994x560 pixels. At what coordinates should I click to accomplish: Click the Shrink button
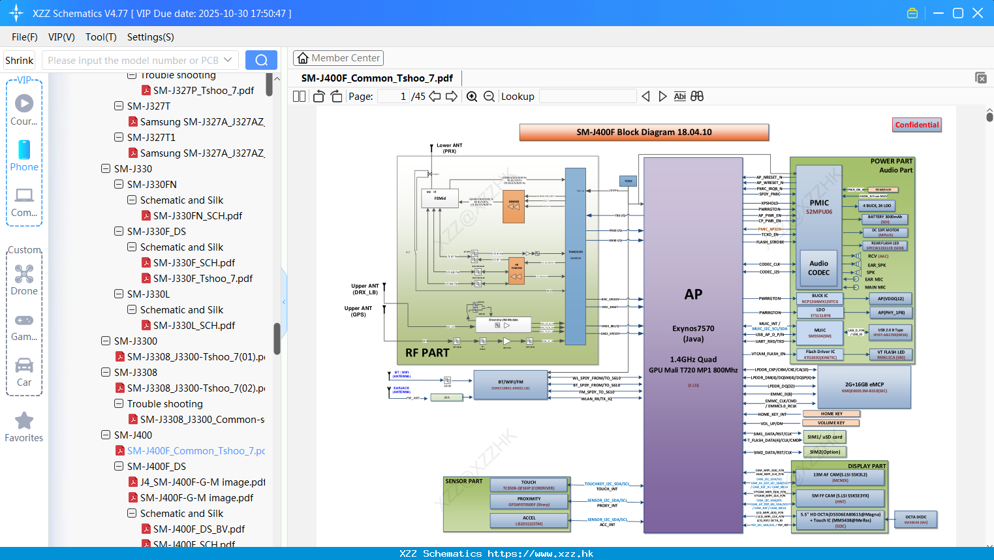click(20, 60)
